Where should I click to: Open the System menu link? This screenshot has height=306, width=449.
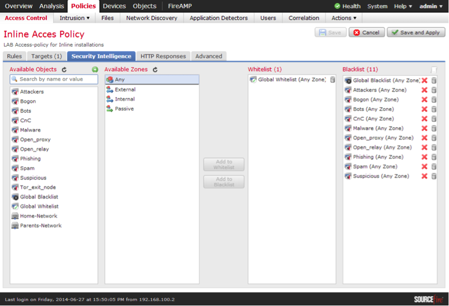tap(377, 6)
